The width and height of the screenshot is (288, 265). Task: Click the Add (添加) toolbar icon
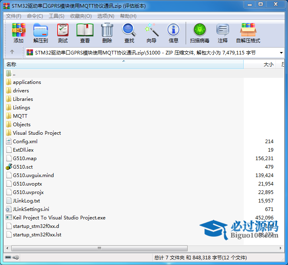click(x=19, y=30)
